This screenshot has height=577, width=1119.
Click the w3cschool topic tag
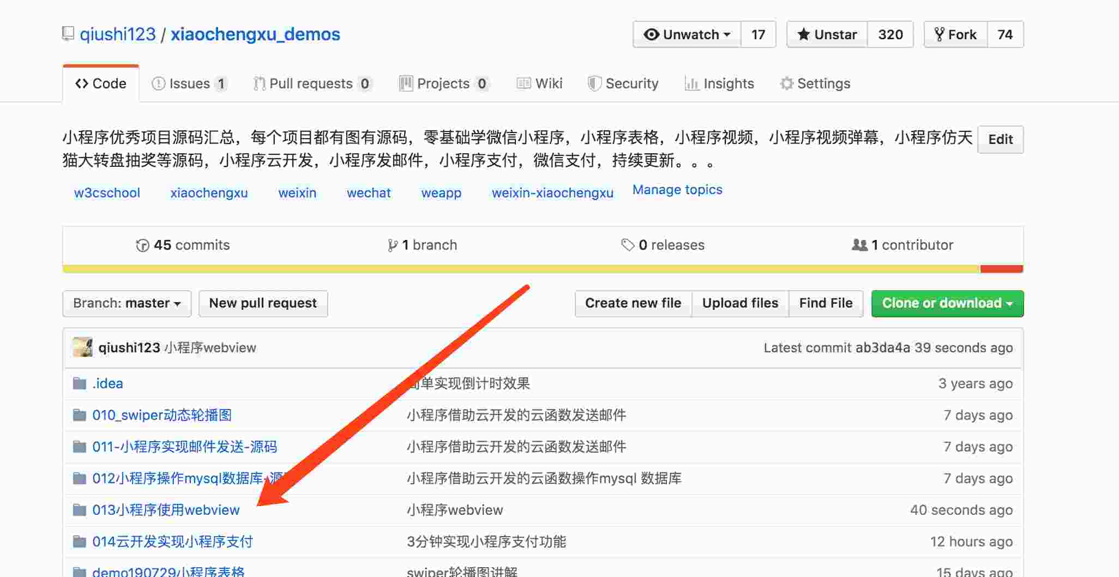pos(107,193)
